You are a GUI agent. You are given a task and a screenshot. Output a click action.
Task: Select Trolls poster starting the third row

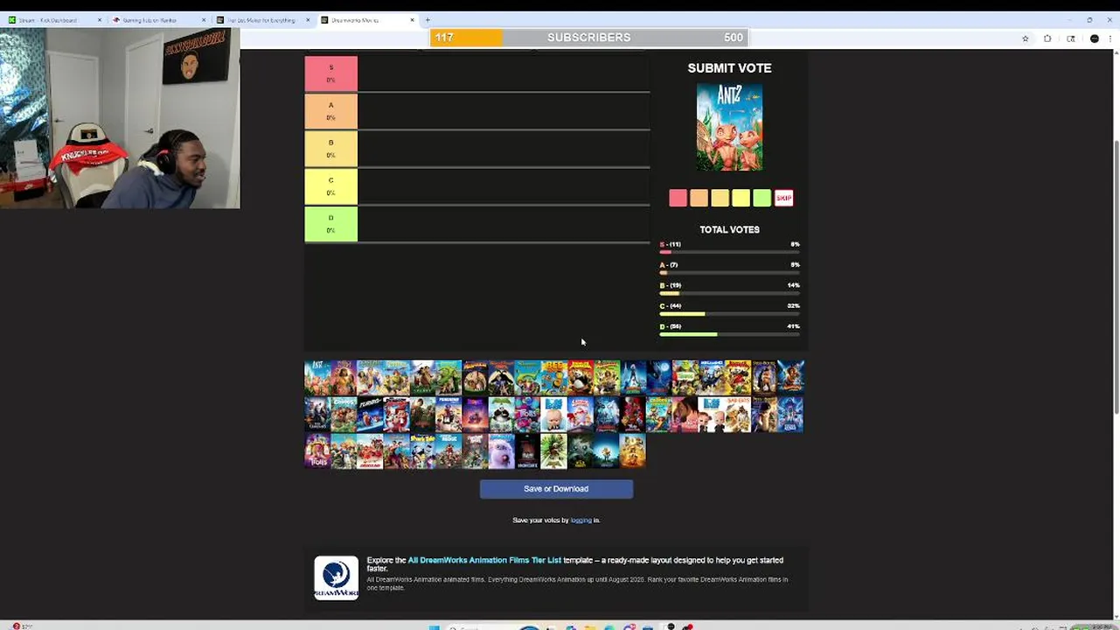(317, 451)
